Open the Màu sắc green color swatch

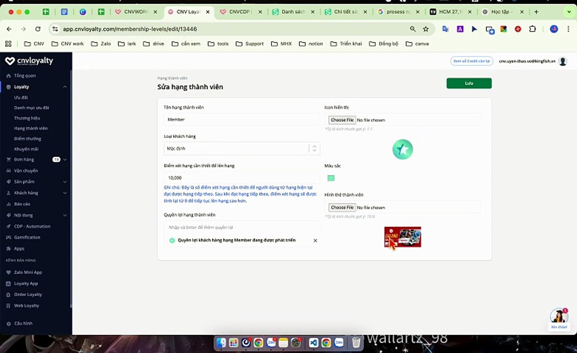pyautogui.click(x=331, y=178)
